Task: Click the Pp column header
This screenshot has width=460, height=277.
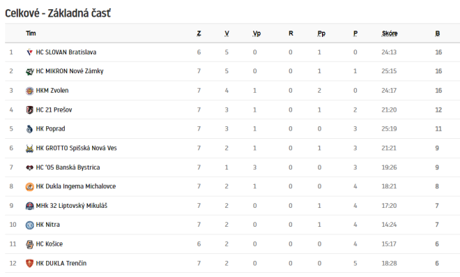Action: point(321,33)
